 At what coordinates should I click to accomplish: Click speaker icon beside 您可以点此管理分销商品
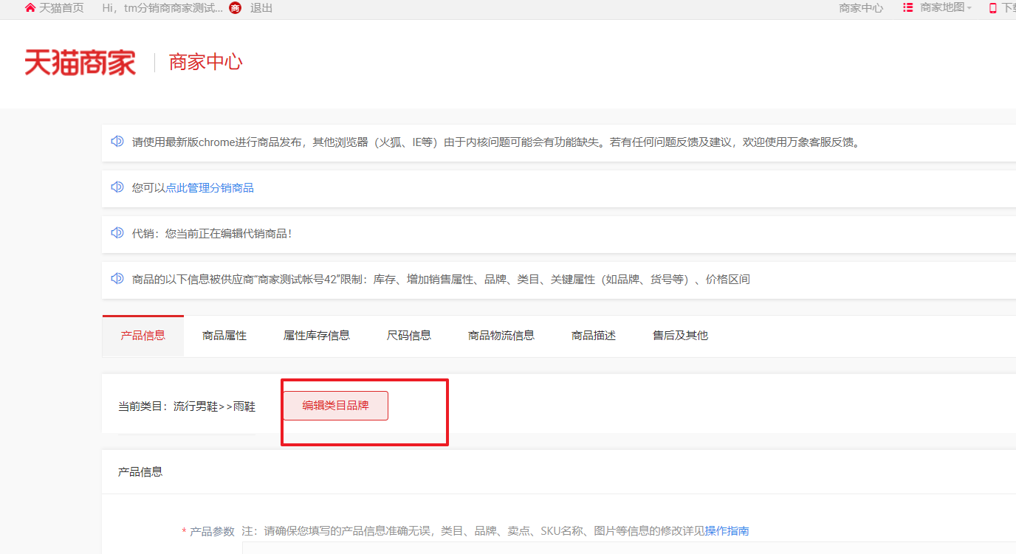coord(117,187)
